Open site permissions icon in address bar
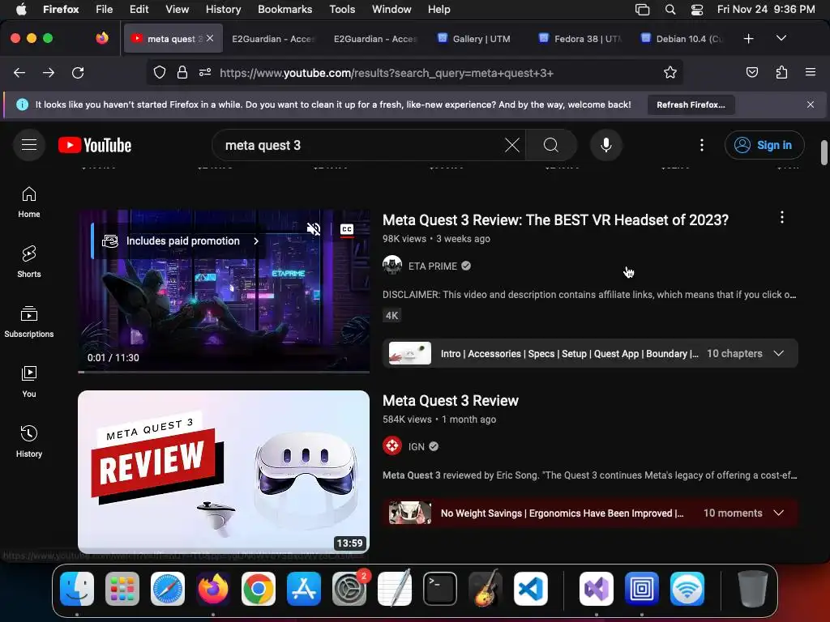 click(205, 73)
